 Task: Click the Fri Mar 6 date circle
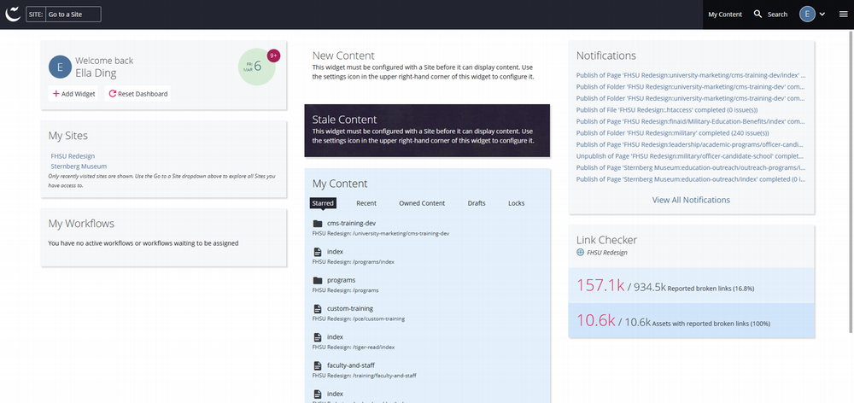256,67
